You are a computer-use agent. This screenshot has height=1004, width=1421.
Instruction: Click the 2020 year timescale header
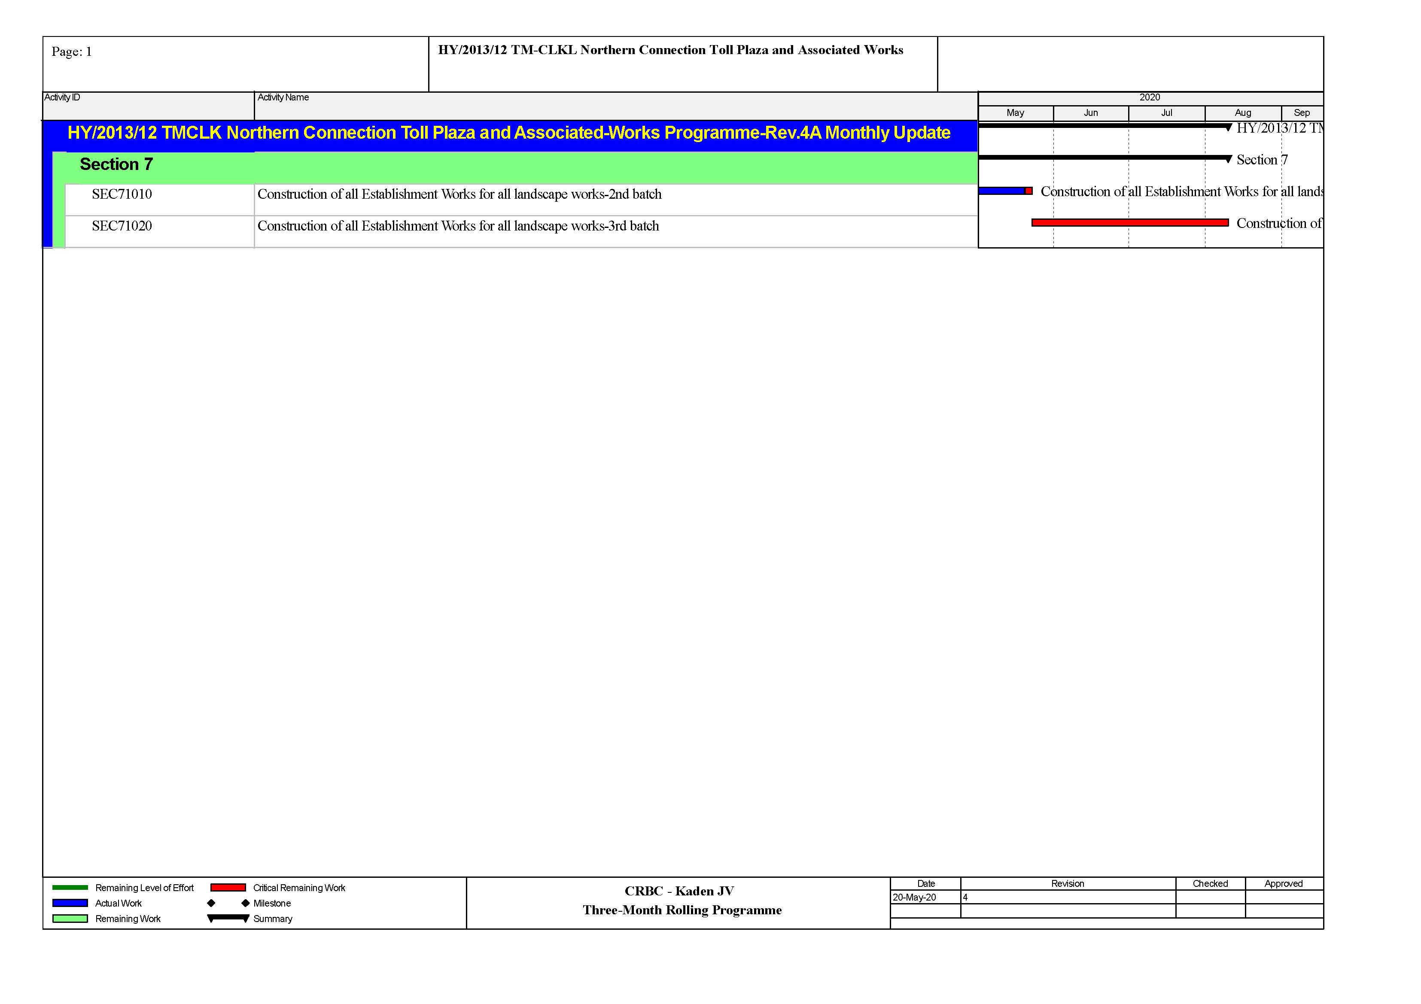click(1149, 98)
